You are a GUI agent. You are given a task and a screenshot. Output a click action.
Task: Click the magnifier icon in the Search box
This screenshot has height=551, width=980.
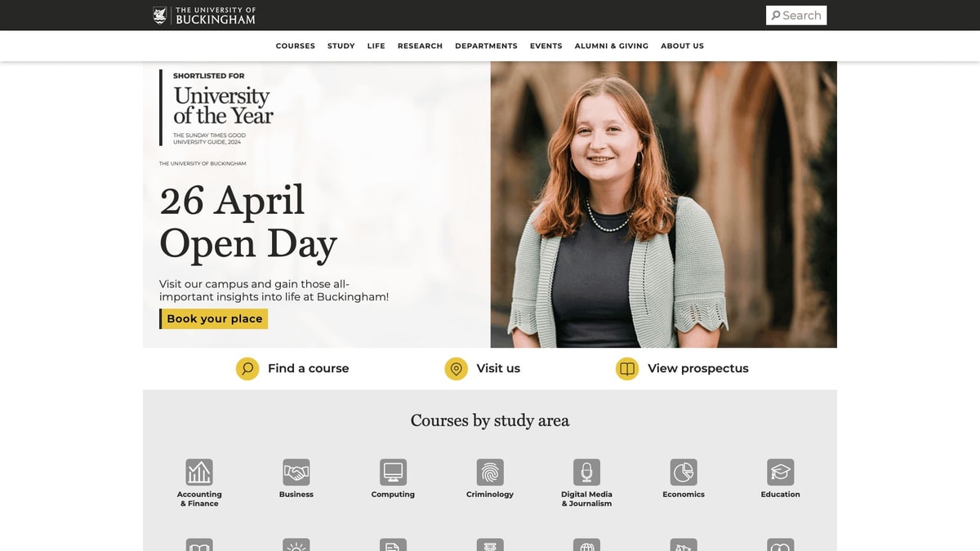(776, 15)
